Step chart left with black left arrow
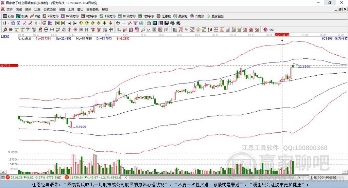The width and height of the screenshot is (348, 188). coord(69,23)
